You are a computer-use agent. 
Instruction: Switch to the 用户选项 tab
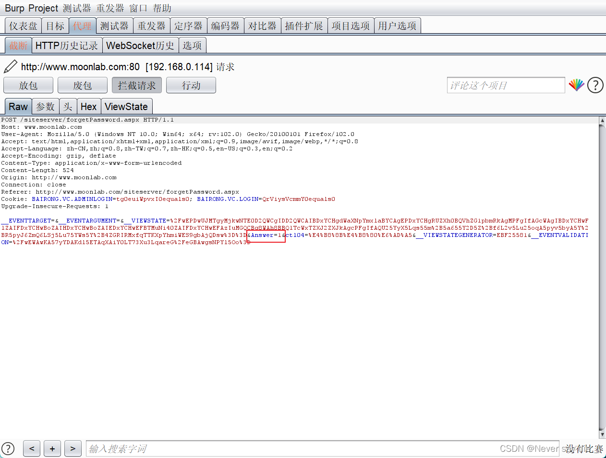[397, 26]
